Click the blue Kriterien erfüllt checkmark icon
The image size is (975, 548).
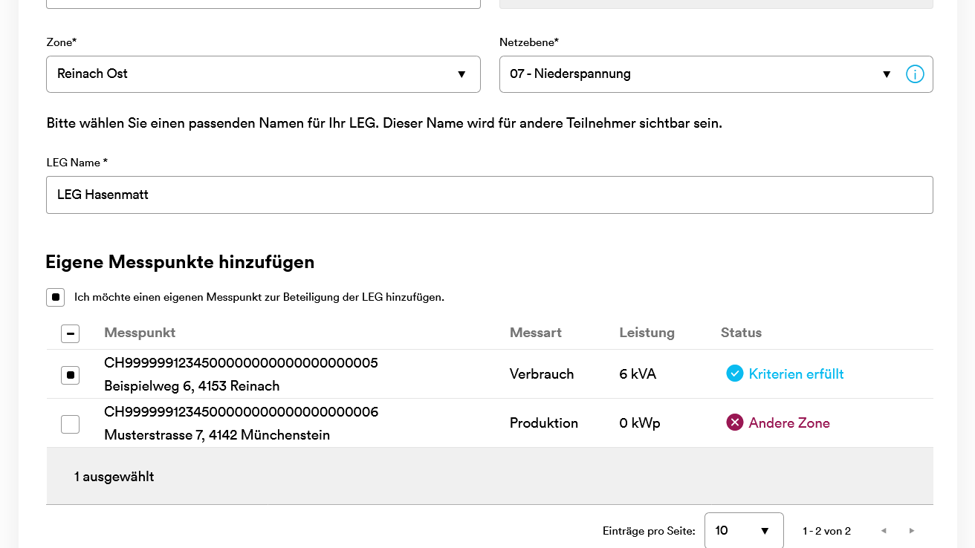734,374
